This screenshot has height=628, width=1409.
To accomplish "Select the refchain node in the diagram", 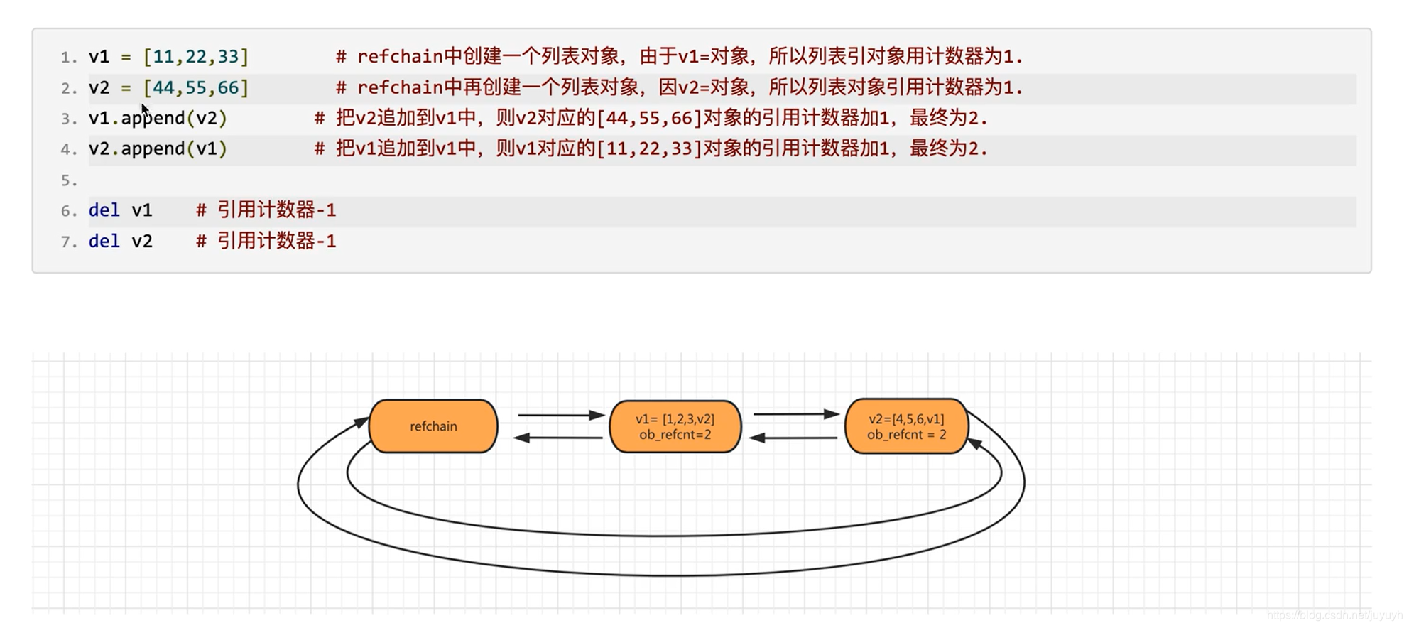I will tap(433, 426).
